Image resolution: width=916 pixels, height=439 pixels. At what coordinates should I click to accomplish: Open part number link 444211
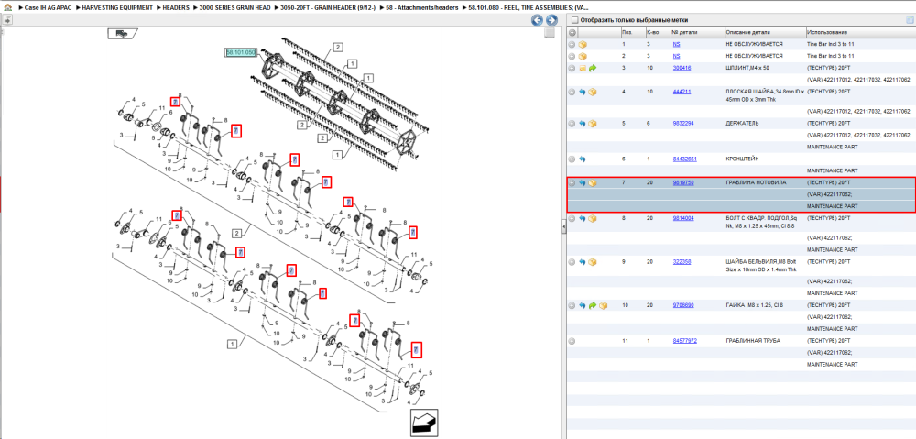point(682,92)
